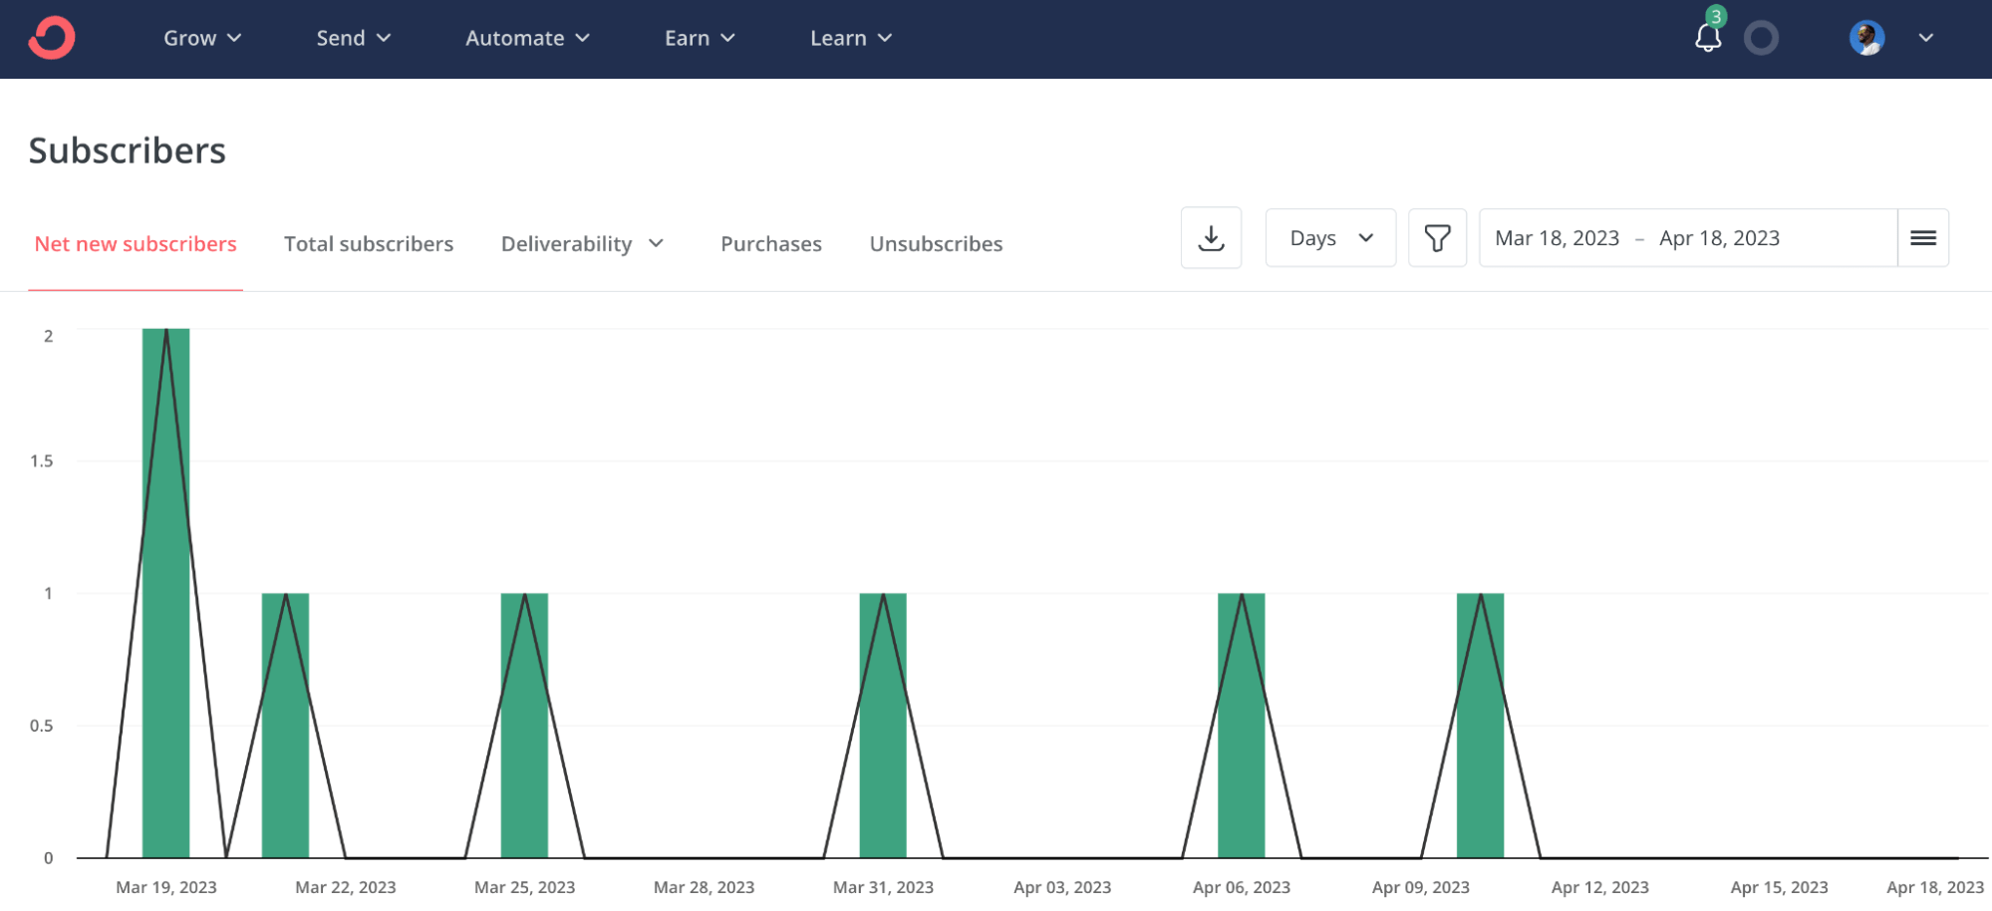Open the account chevron next to the avatar
This screenshot has height=911, width=1992.
tap(1924, 38)
